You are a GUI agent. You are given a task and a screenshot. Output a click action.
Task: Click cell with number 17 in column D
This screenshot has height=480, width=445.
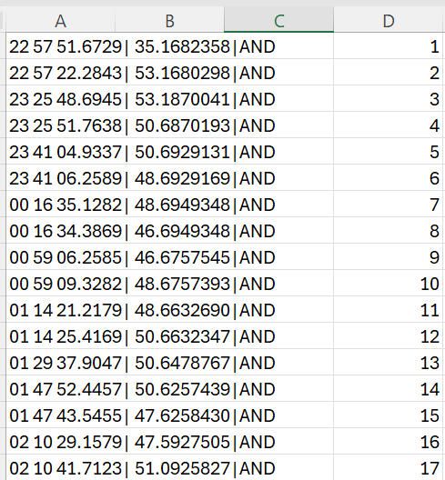click(x=389, y=467)
